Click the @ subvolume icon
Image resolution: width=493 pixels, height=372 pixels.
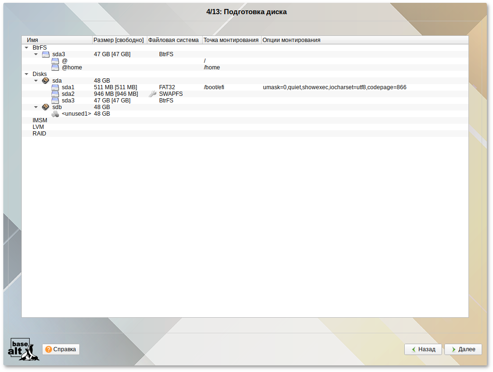point(55,60)
